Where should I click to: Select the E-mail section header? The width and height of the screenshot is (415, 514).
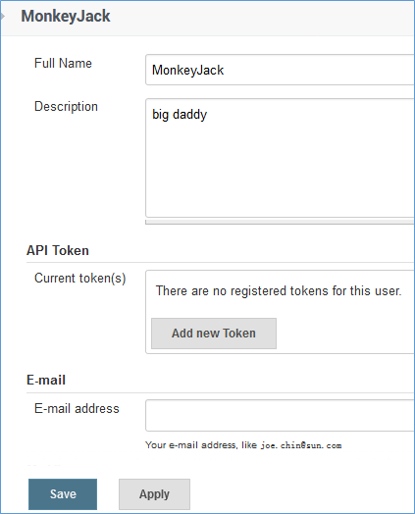pyautogui.click(x=46, y=381)
